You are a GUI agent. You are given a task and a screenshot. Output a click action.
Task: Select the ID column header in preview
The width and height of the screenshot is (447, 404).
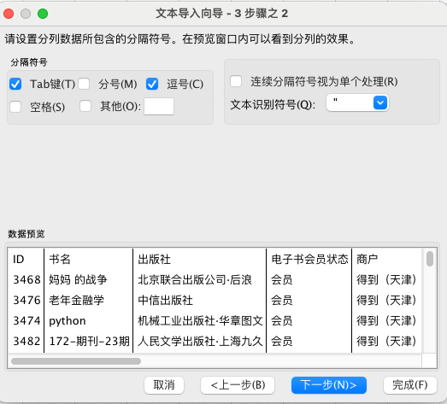pyautogui.click(x=19, y=260)
